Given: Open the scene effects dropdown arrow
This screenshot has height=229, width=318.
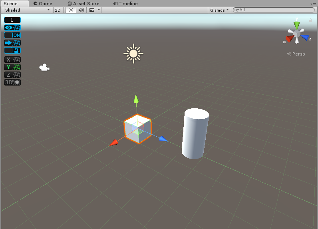Looking at the screenshot, I should pos(99,10).
